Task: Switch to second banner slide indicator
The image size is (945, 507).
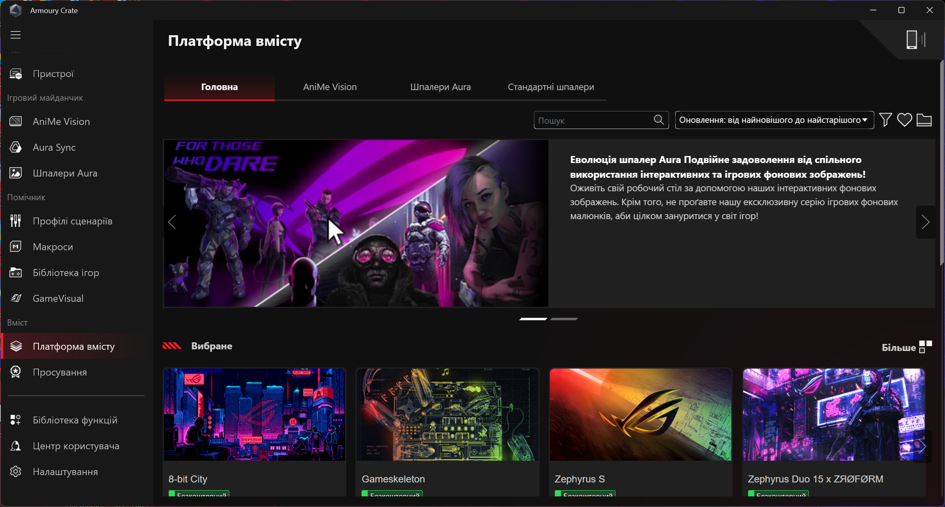Action: (x=564, y=319)
